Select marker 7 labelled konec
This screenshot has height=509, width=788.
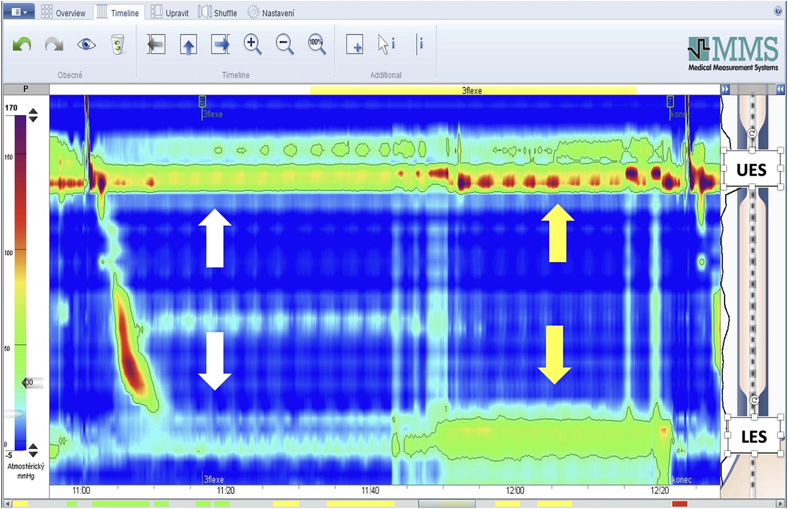(x=670, y=102)
